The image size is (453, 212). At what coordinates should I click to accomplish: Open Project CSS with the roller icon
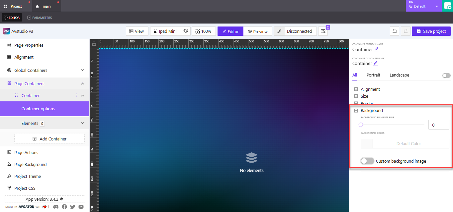[10, 188]
